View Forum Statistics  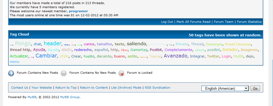click(249, 22)
